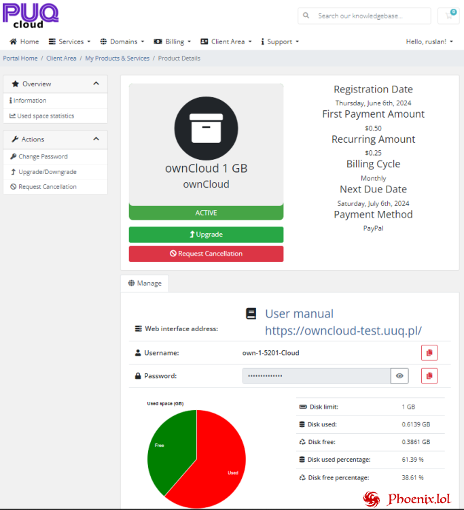
Task: Click the Overview star icon
Action: pyautogui.click(x=15, y=84)
